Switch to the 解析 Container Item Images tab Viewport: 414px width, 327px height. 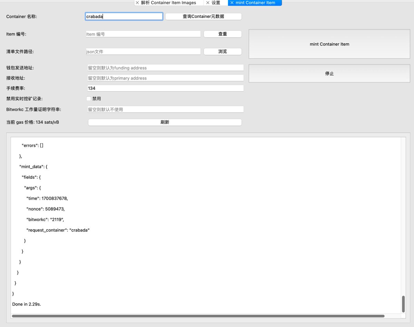[168, 3]
